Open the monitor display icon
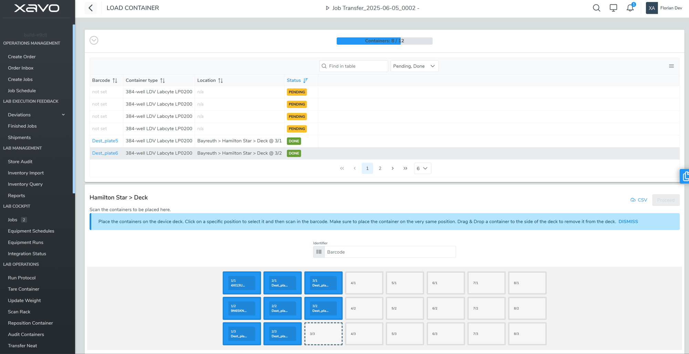This screenshot has height=354, width=689. (x=613, y=8)
